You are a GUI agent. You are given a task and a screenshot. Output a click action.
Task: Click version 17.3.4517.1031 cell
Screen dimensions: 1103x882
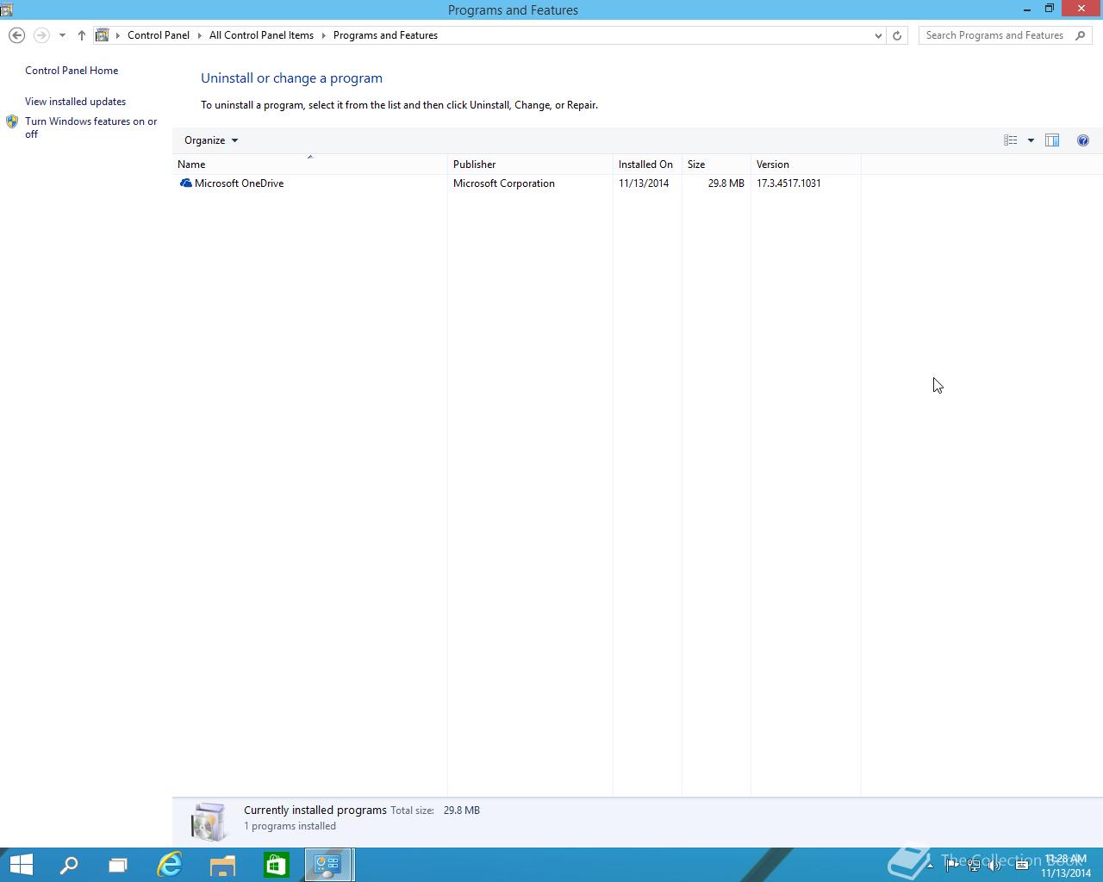pyautogui.click(x=788, y=183)
